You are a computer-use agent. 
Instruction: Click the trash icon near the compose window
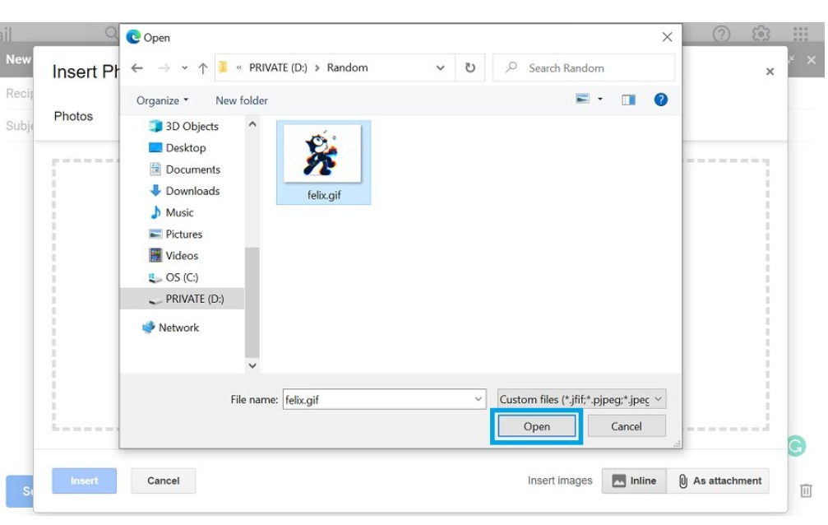pos(807,489)
